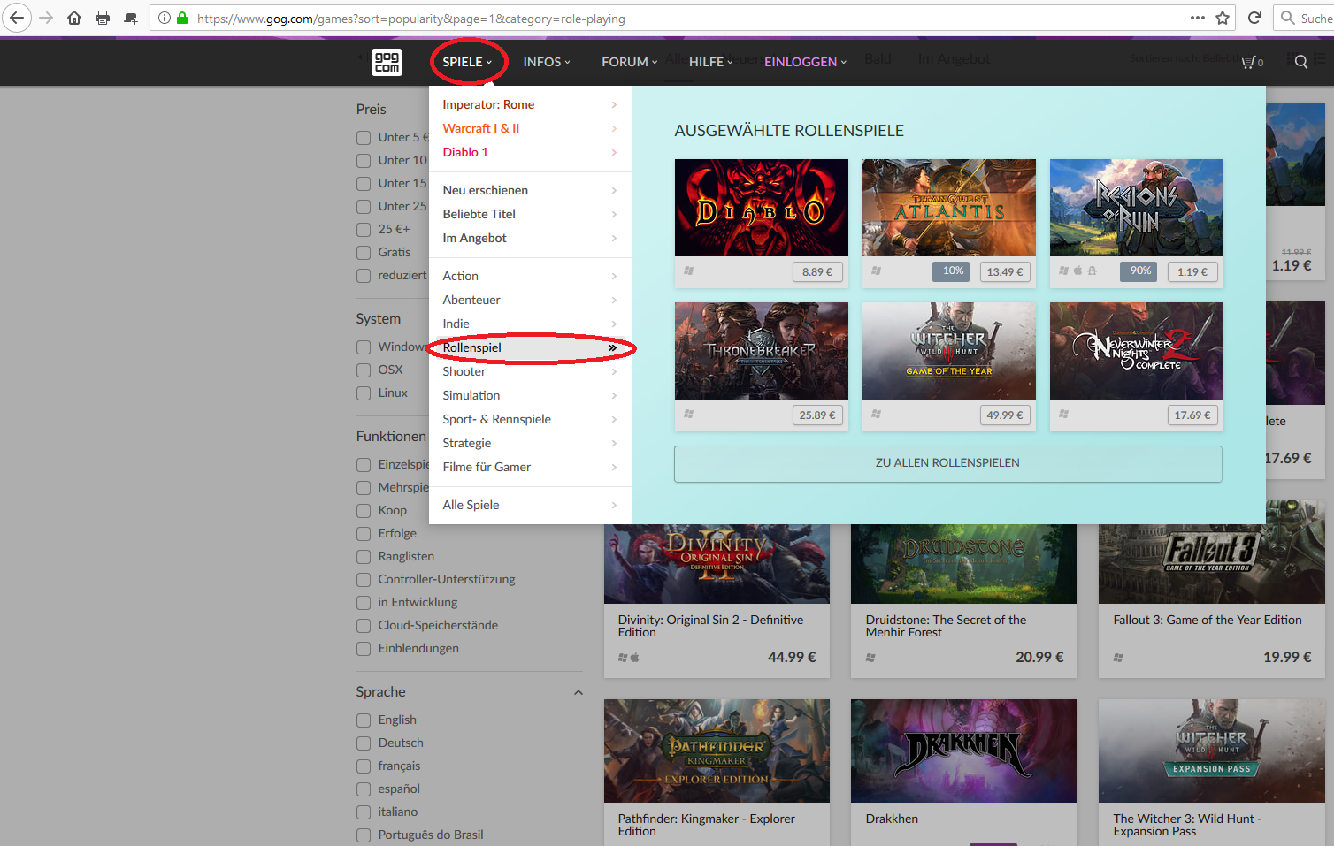Enable the Koop feature filter
1334x846 pixels.
(x=364, y=511)
